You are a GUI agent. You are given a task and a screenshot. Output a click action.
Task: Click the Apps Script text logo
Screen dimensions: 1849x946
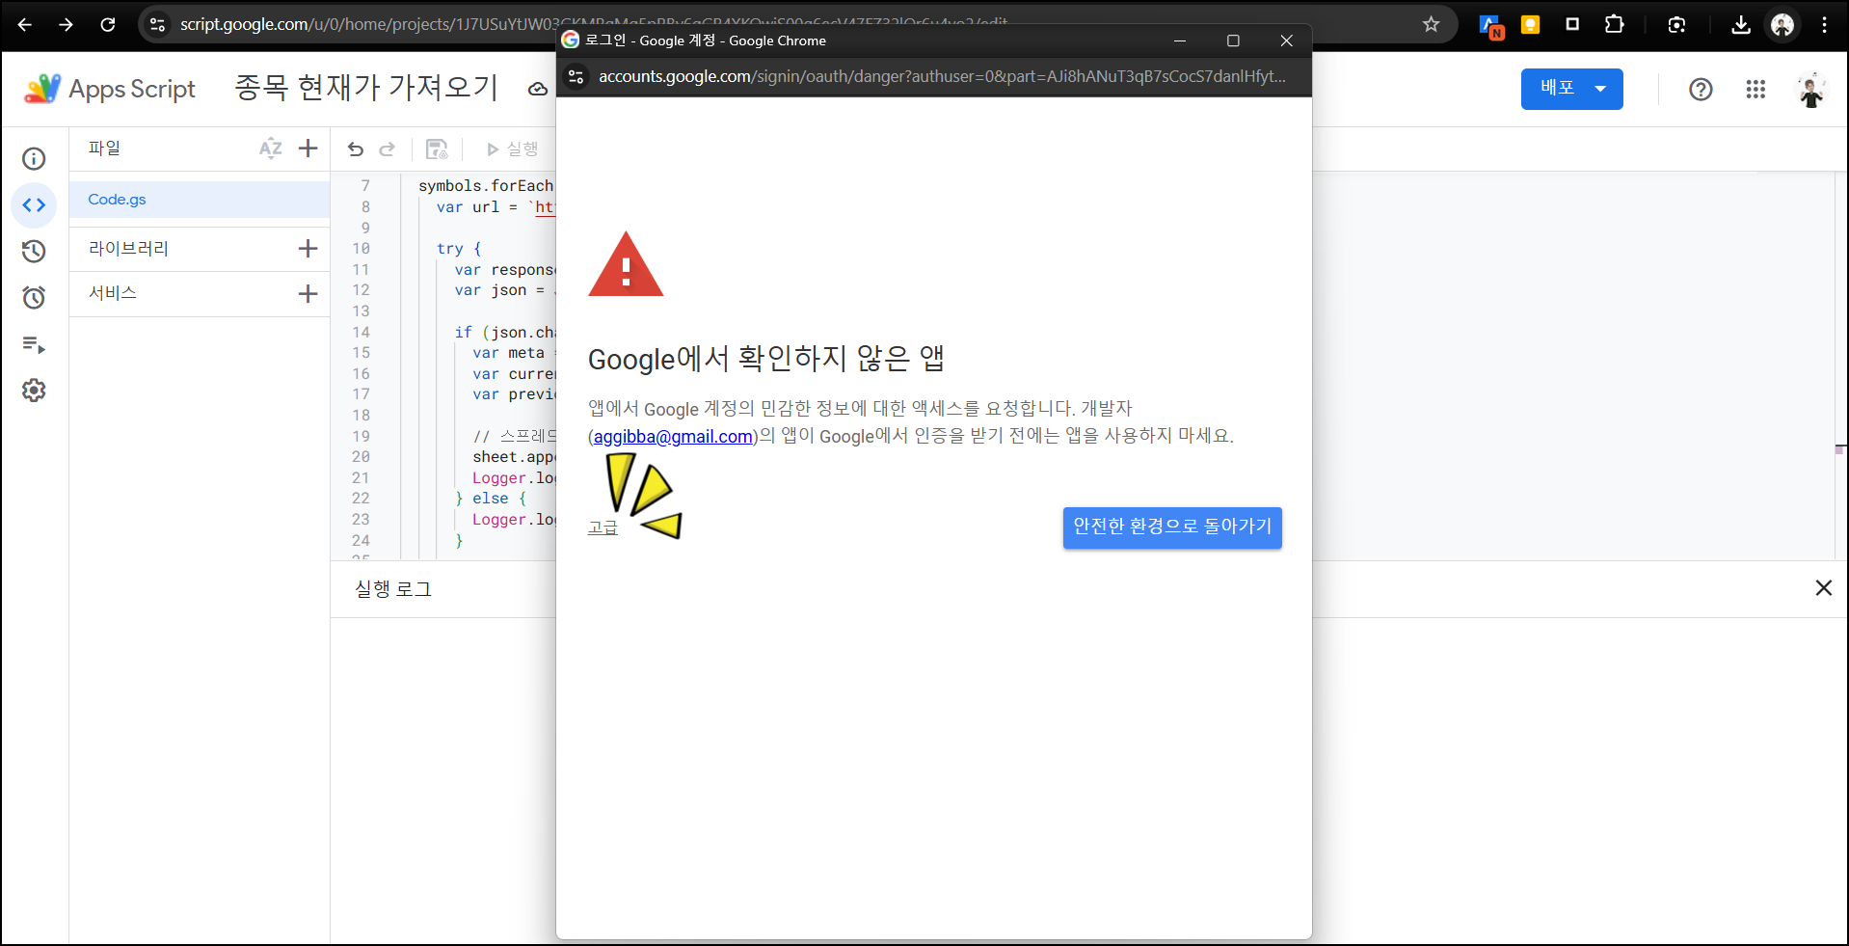click(x=132, y=90)
